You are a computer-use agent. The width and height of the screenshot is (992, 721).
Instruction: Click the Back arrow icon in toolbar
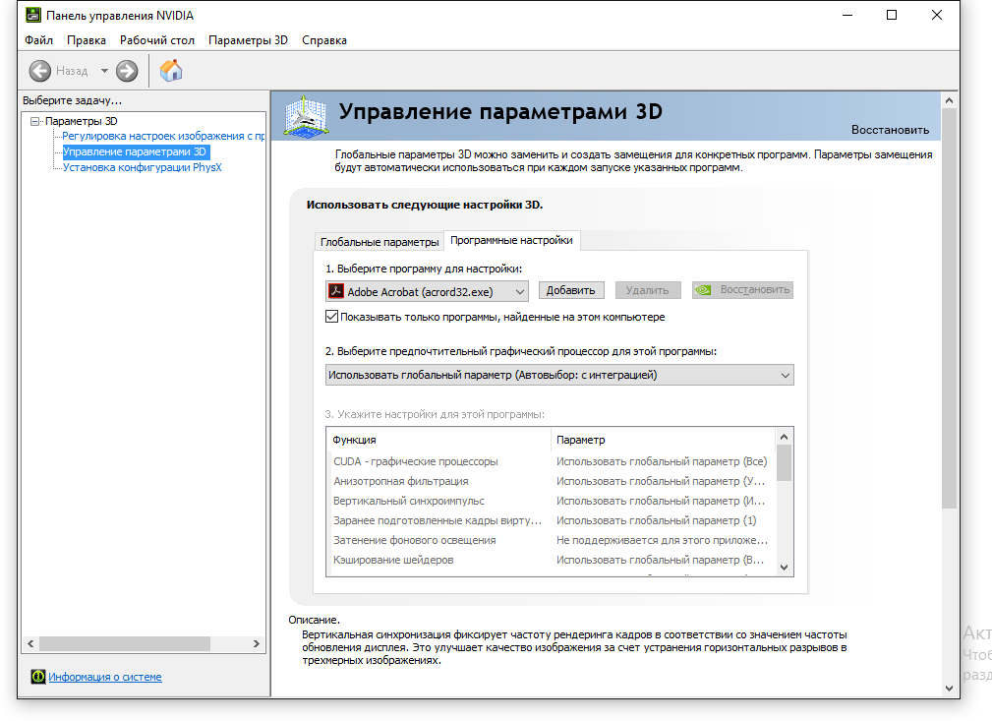click(x=39, y=71)
